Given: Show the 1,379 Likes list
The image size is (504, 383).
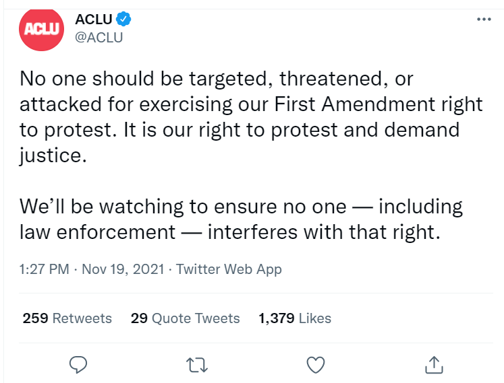Looking at the screenshot, I should pyautogui.click(x=295, y=318).
